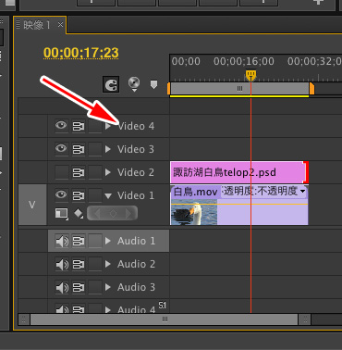
Task: Toggle track lock box on Video 2
Action: tap(95, 172)
